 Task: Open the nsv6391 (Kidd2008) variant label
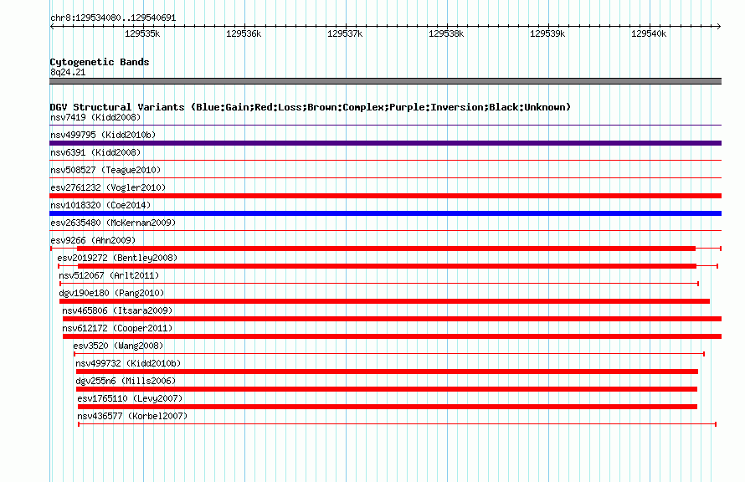tap(95, 152)
